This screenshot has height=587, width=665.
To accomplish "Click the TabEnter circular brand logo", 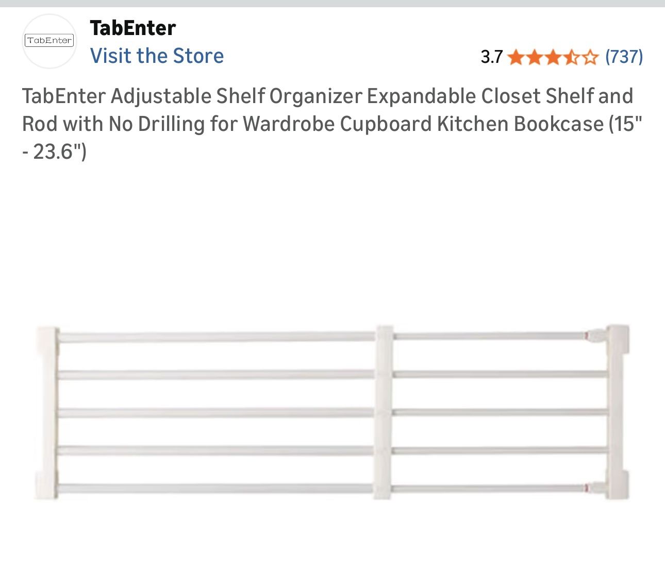I will coord(49,41).
